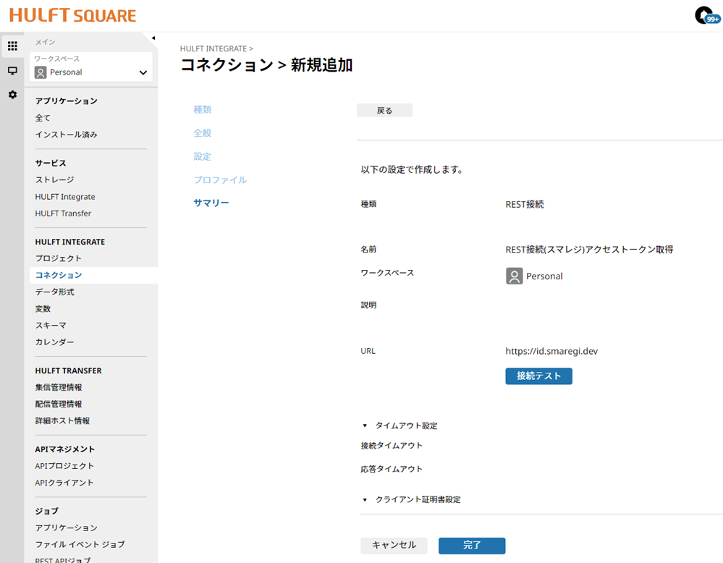This screenshot has width=723, height=563.
Task: Open 変数 in sidebar
Action: pyautogui.click(x=43, y=309)
